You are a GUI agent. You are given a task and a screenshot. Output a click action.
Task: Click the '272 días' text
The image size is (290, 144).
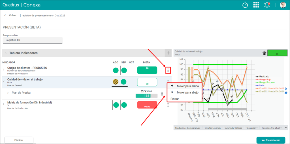click(x=146, y=91)
